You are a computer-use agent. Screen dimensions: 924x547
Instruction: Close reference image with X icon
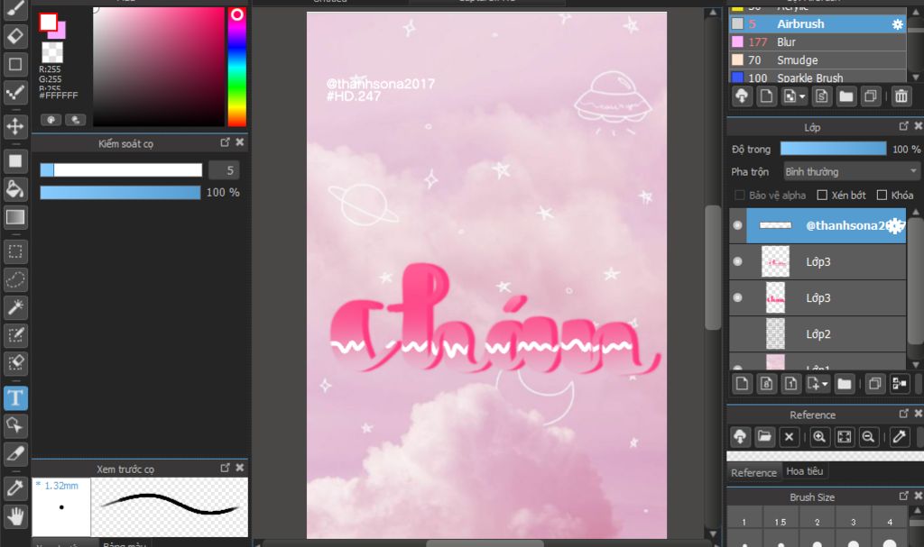789,436
